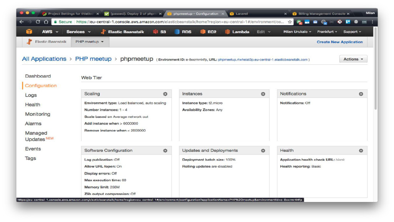This screenshot has height=222, width=394.
Task: Click the browser forward arrow
Action: tap(30, 22)
